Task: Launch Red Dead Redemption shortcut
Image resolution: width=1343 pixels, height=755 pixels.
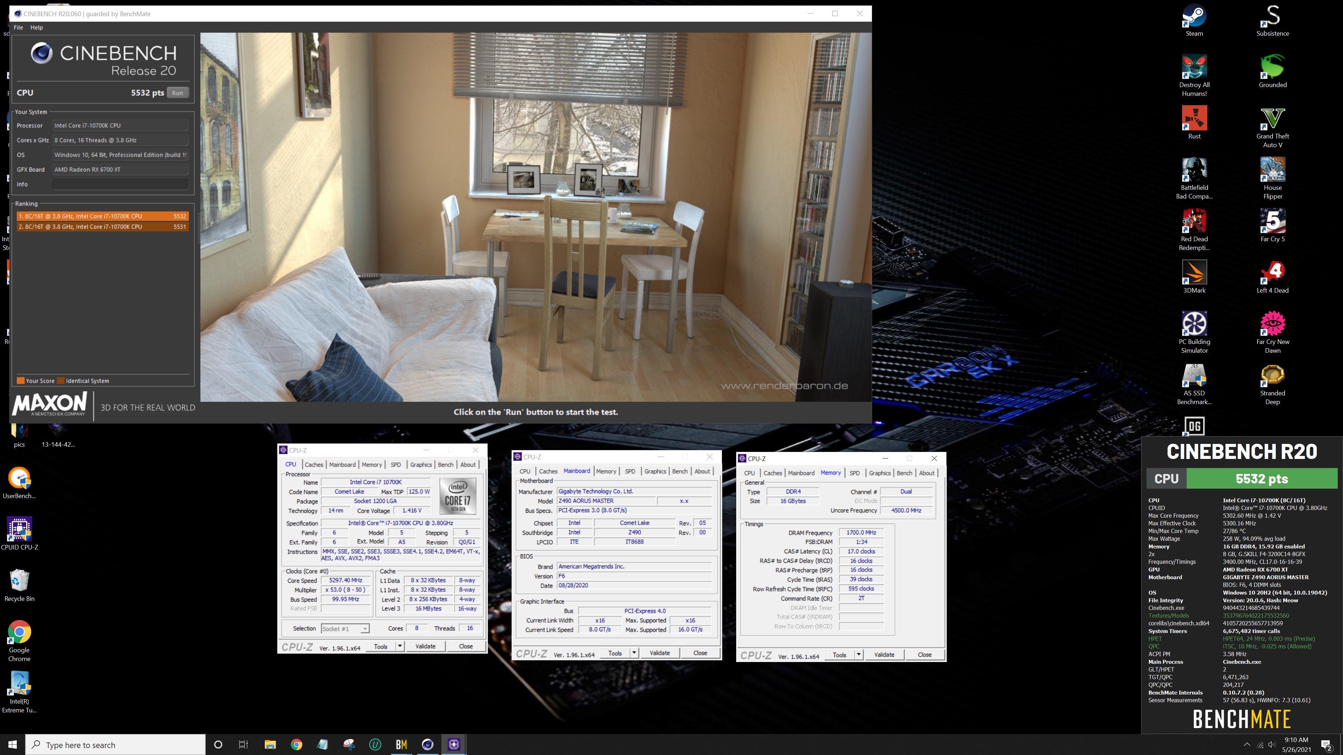Action: click(x=1194, y=230)
